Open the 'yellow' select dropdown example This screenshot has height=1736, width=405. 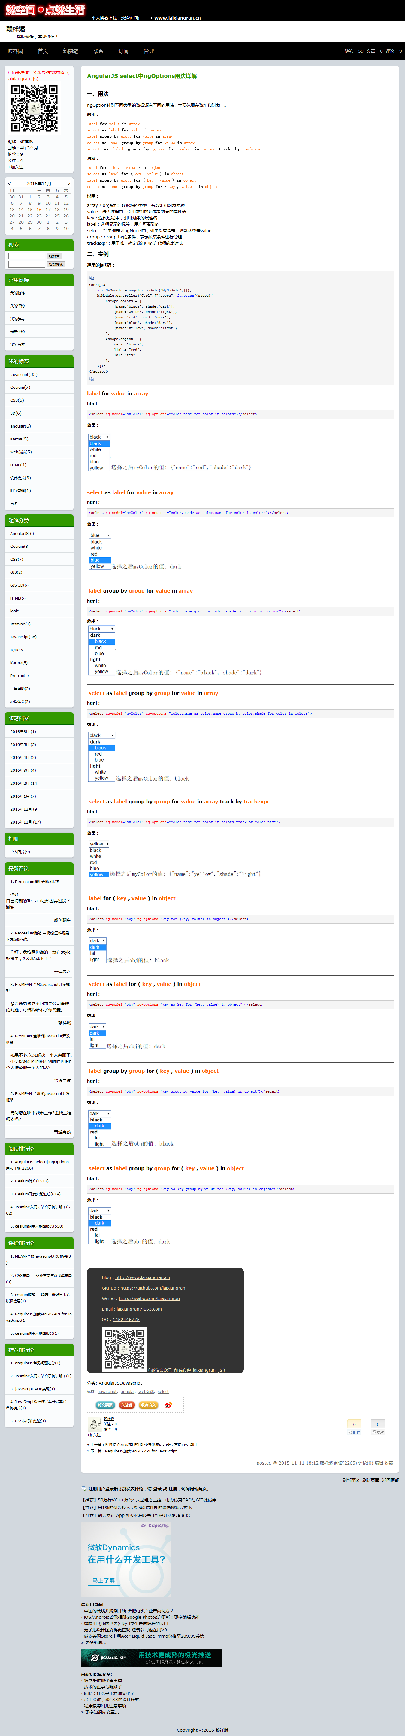[x=99, y=844]
